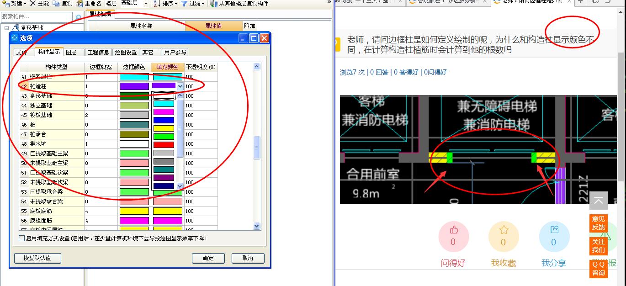Click the browser new tab plus button
This screenshot has width=626, height=286.
point(580,1)
